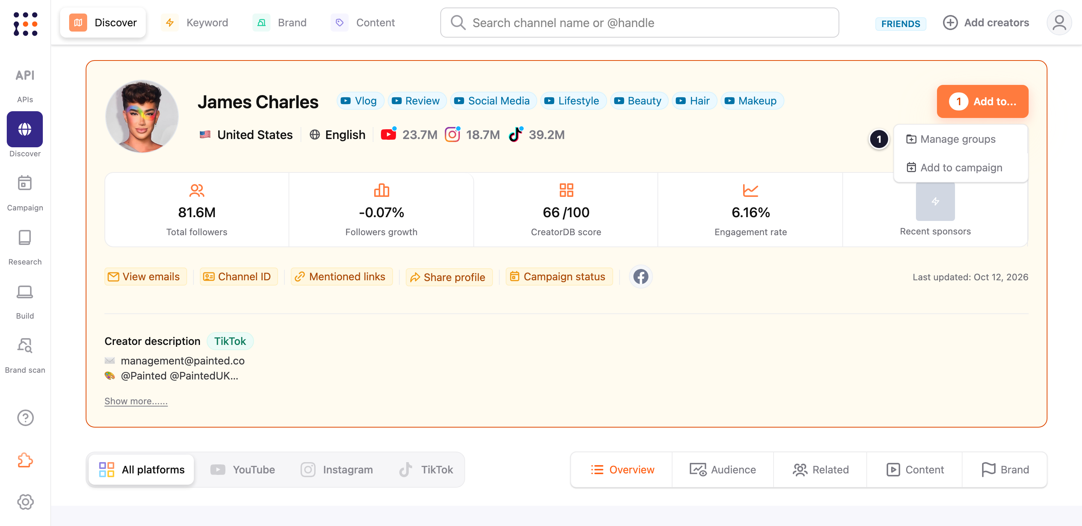The image size is (1082, 526).
Task: Click the help question mark icon
Action: 25,418
